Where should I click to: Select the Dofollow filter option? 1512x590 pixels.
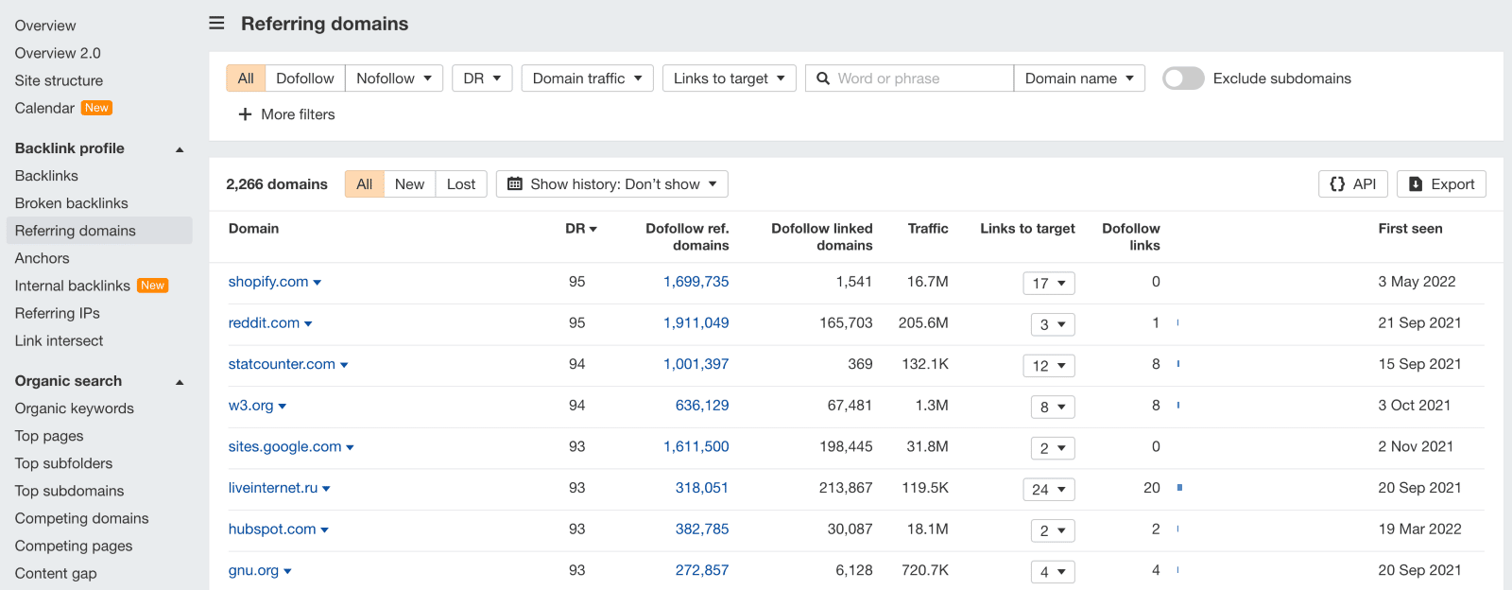point(304,78)
